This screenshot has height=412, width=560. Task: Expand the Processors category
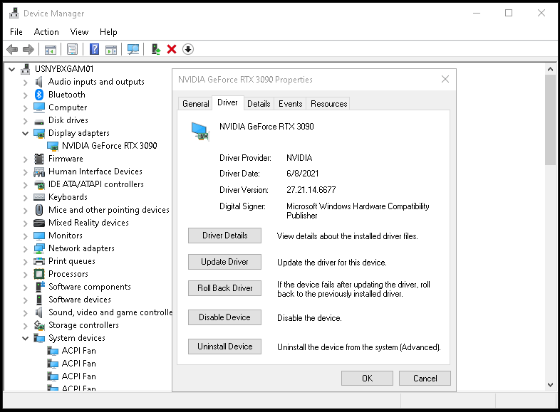pyautogui.click(x=26, y=275)
